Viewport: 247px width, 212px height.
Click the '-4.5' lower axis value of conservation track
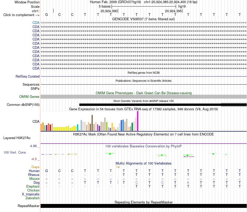tap(34, 159)
